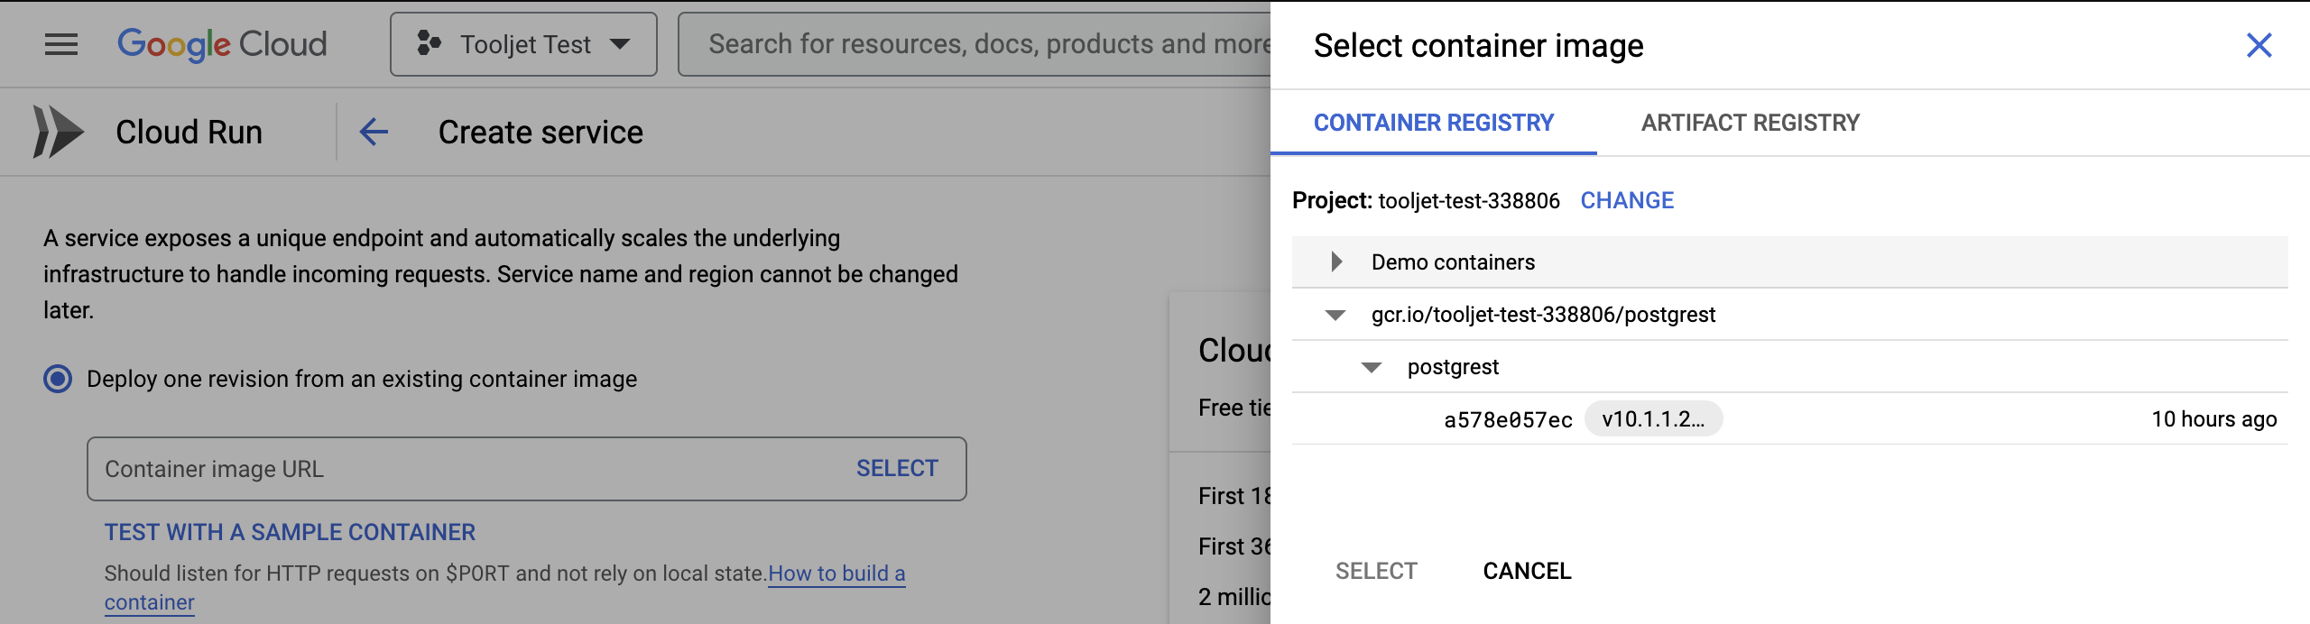Click the v10.1.1.2 tag chip

(x=1653, y=419)
